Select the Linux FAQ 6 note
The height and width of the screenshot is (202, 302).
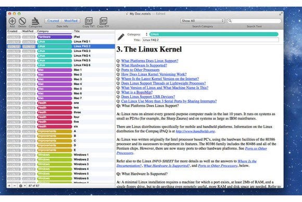pos(61,65)
